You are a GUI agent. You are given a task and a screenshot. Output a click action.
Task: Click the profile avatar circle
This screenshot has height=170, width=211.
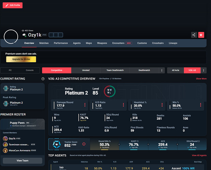pos(11,37)
